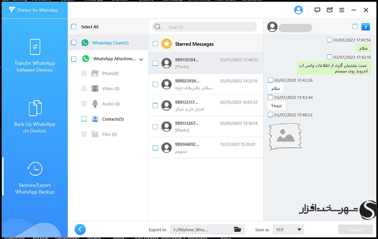Open Back Up WhatsApp on Devices
The height and width of the screenshot is (239, 378).
tap(35, 117)
